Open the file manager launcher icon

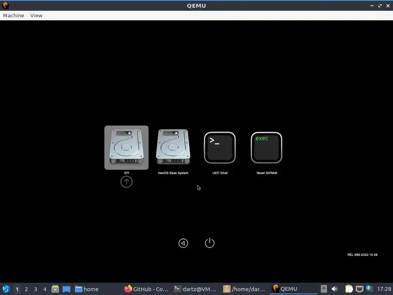pos(55,289)
